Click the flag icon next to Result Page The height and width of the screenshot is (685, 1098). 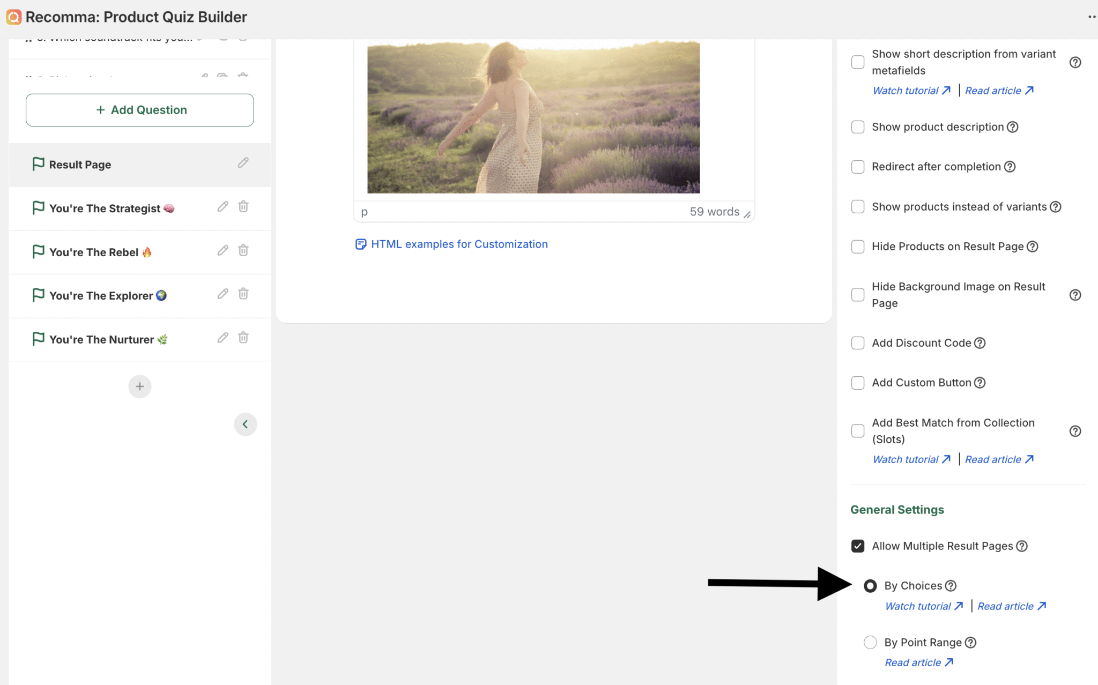click(38, 163)
